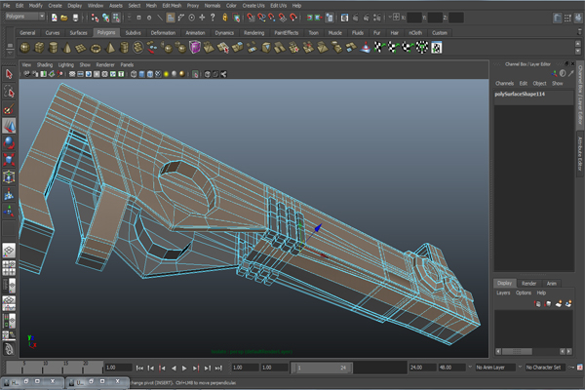Create a polygon plane from the shelf
585x390 pixels.
81,48
